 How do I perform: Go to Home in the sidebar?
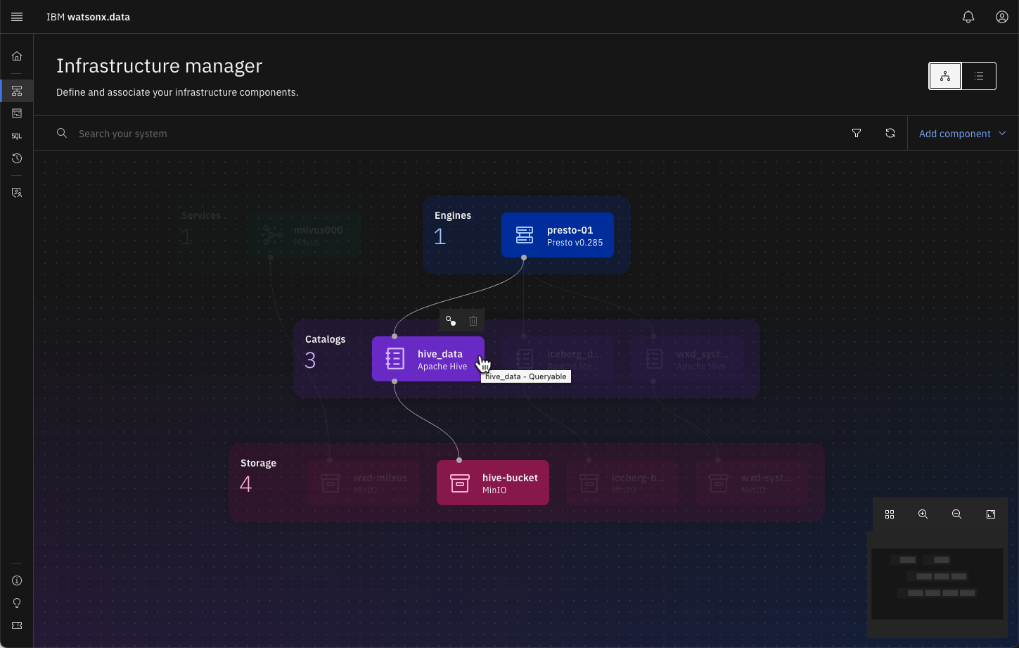(x=17, y=56)
